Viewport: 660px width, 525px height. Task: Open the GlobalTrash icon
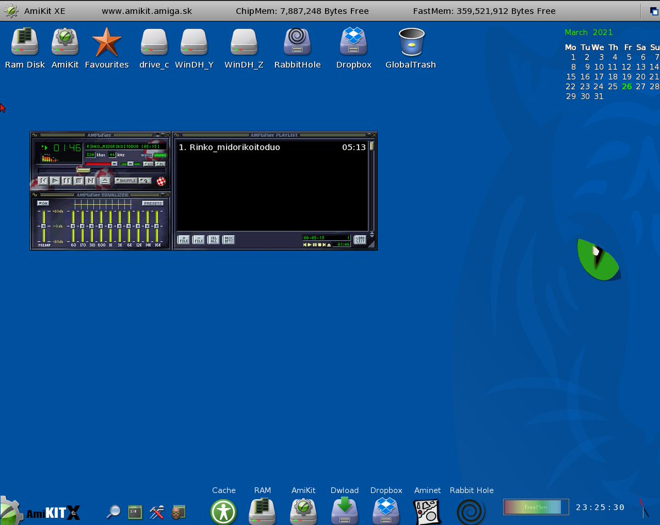(411, 42)
